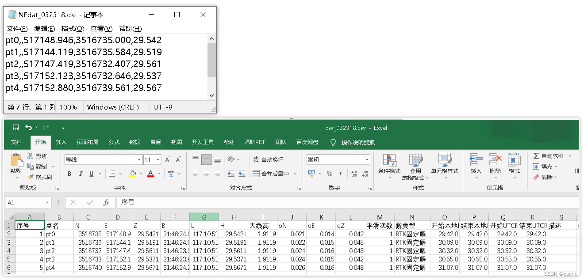Select the Format Painter (格式刷) tool
This screenshot has height=280, width=584.
42,178
